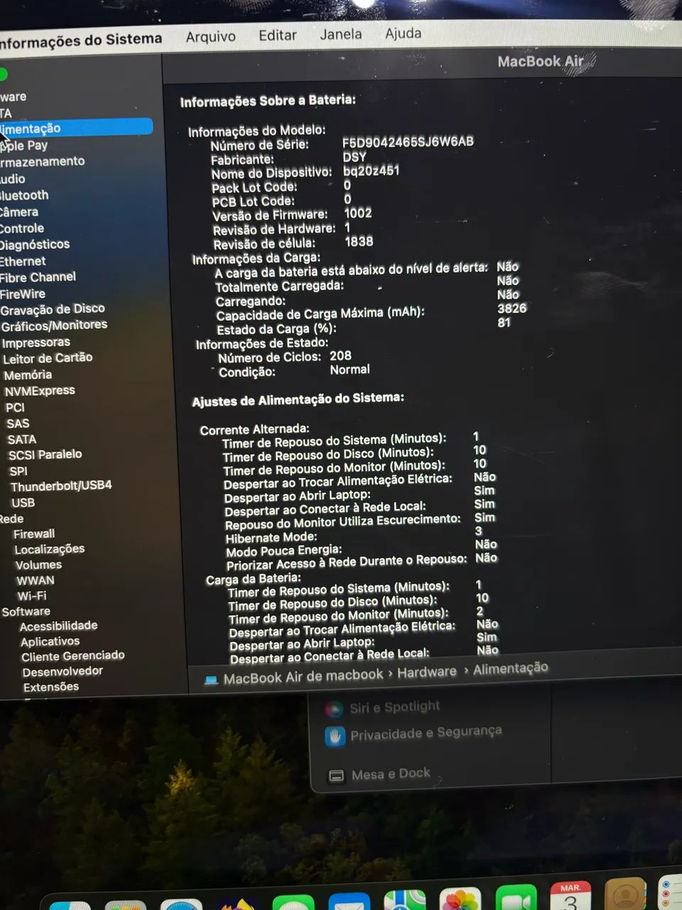Select Bluetooth in the sidebar

tap(24, 196)
